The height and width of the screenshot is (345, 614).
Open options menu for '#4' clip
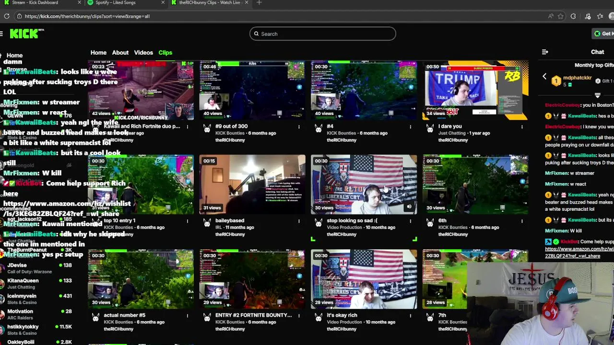(410, 127)
